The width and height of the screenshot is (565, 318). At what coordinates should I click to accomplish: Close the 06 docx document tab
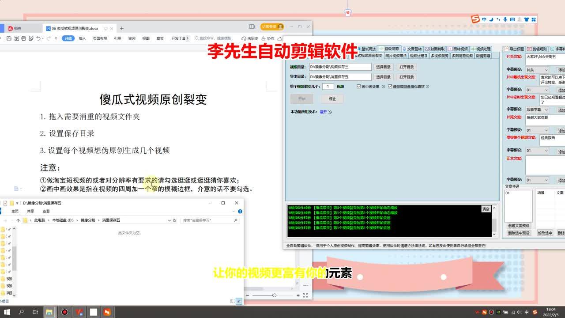pyautogui.click(x=112, y=28)
